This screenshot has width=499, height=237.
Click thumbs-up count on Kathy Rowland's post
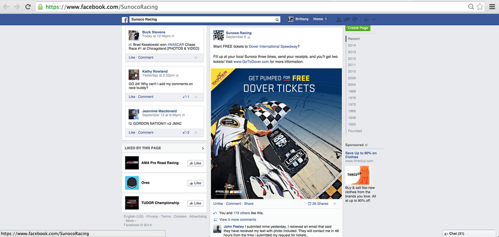point(186,97)
